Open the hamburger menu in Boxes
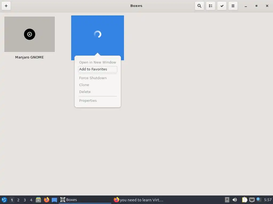This screenshot has width=273, height=204. 233,6
